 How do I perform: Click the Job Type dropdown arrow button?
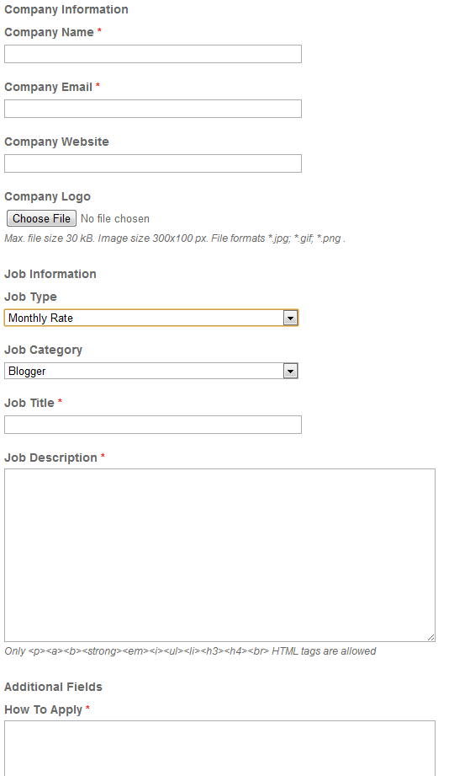[290, 318]
